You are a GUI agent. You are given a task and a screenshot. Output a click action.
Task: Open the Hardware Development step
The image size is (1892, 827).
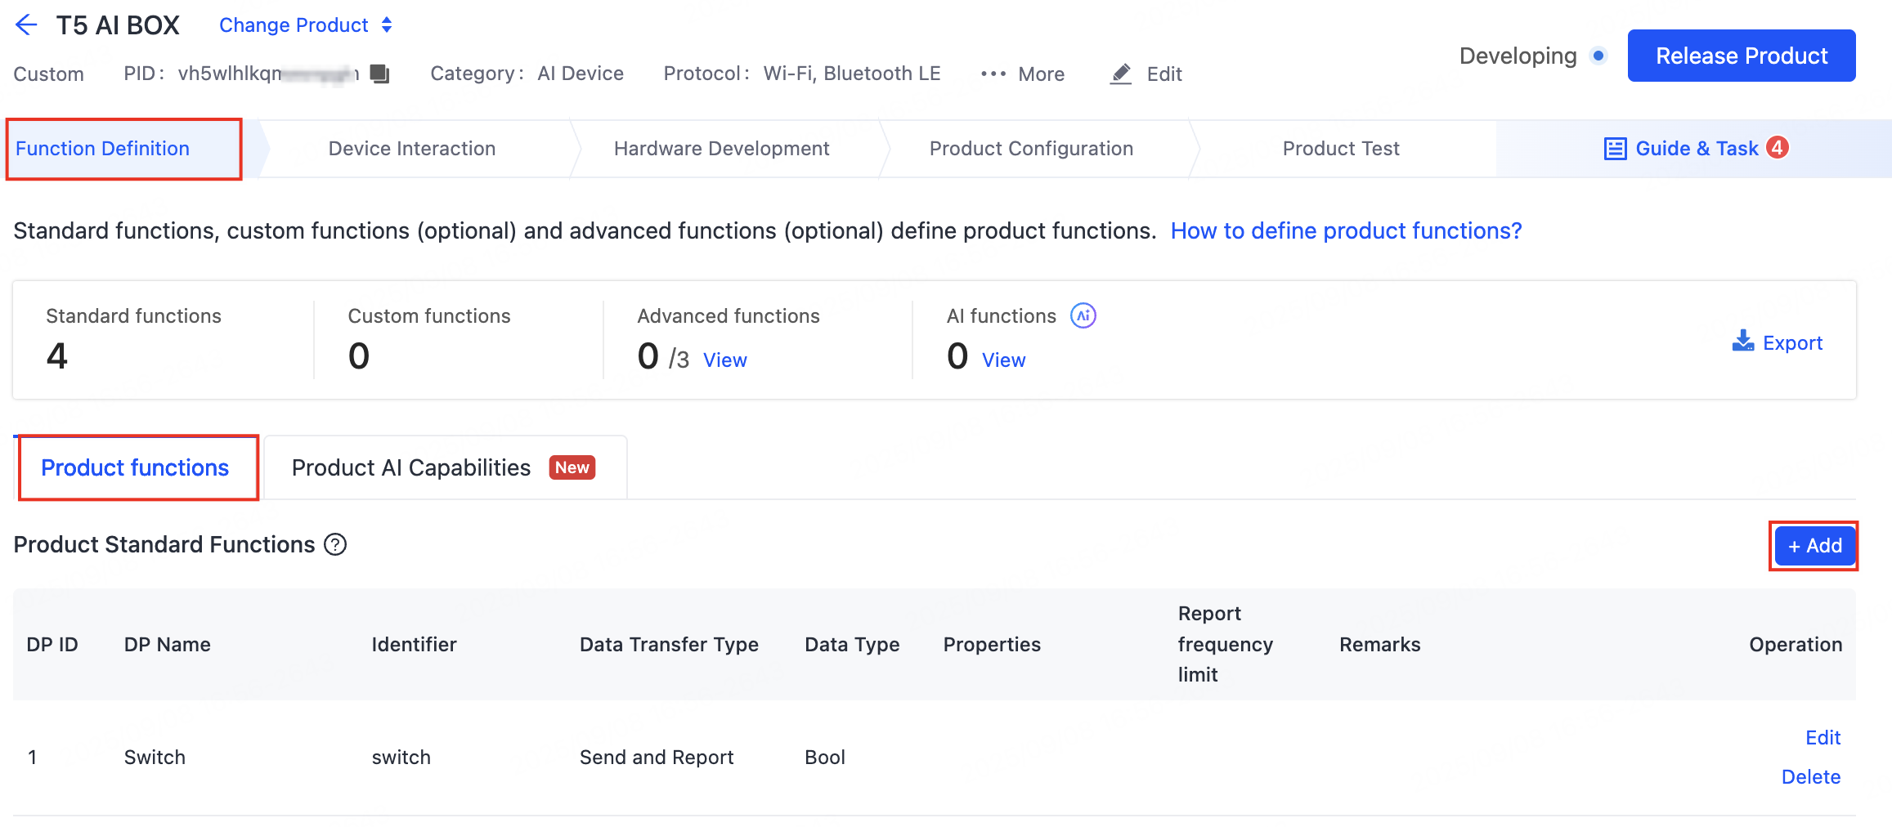click(x=721, y=149)
